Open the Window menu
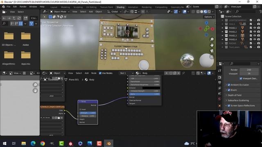The height and width of the screenshot is (147, 262). pos(33,7)
